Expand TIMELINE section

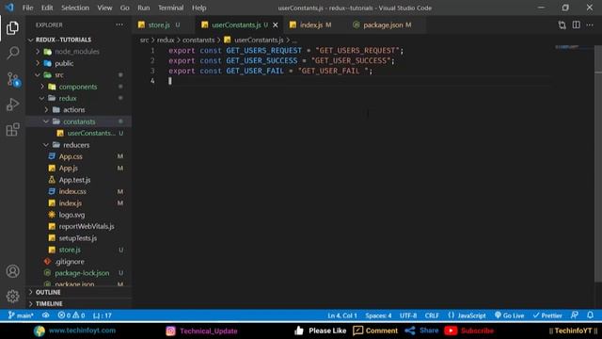(x=79, y=303)
